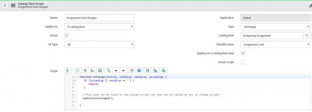Enable the Isolate script checkbox

coord(243,62)
